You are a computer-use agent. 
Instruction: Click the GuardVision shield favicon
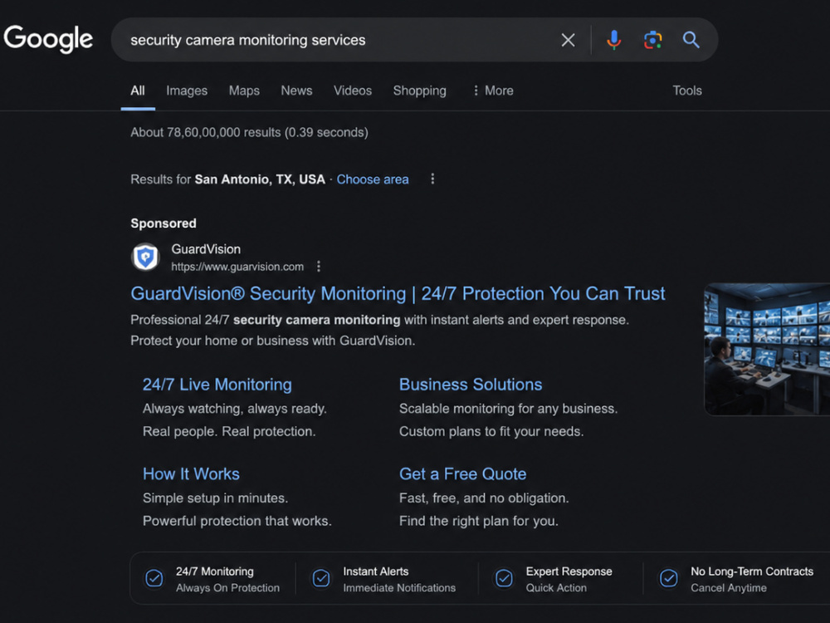(x=145, y=257)
